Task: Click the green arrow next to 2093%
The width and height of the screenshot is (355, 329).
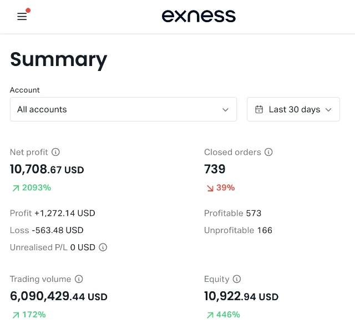Action: click(16, 188)
